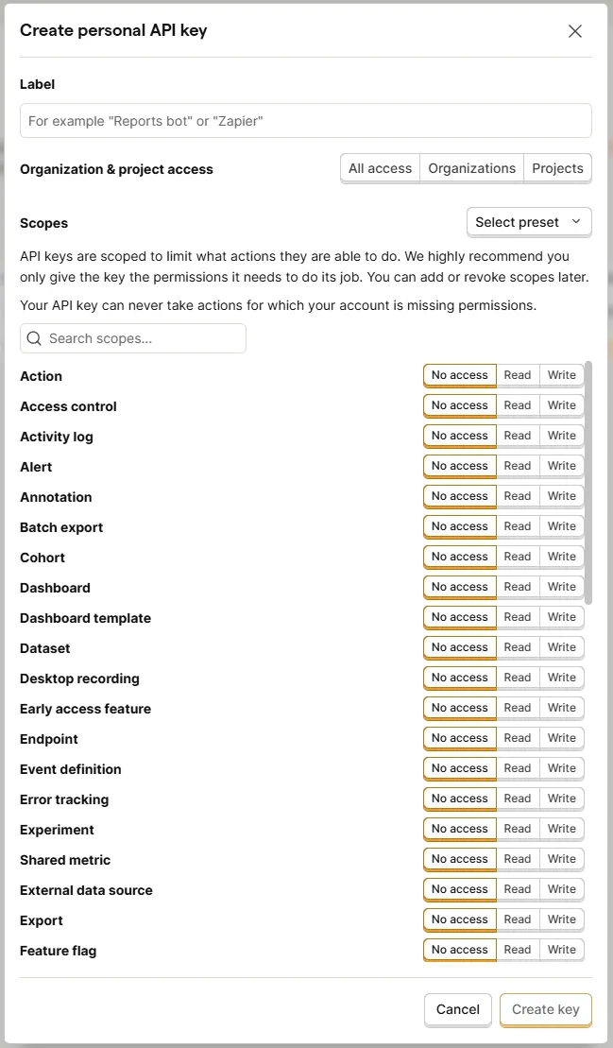Viewport: 613px width, 1048px height.
Task: Grant Read access to Activity log
Action: (517, 436)
